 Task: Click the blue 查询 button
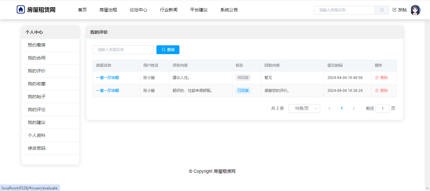[168, 50]
